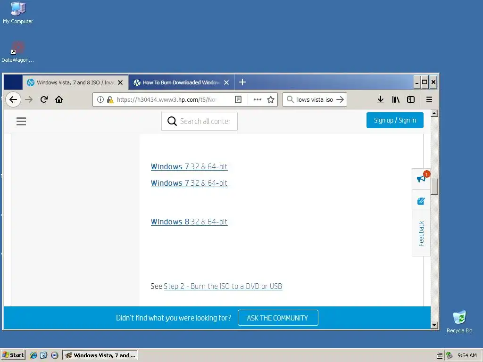Viewport: 483px width, 362px height.
Task: Open the HP site hamburger menu
Action: [x=21, y=121]
